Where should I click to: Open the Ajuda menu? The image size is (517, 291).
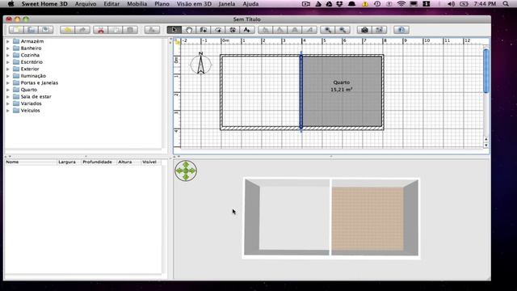coord(250,4)
